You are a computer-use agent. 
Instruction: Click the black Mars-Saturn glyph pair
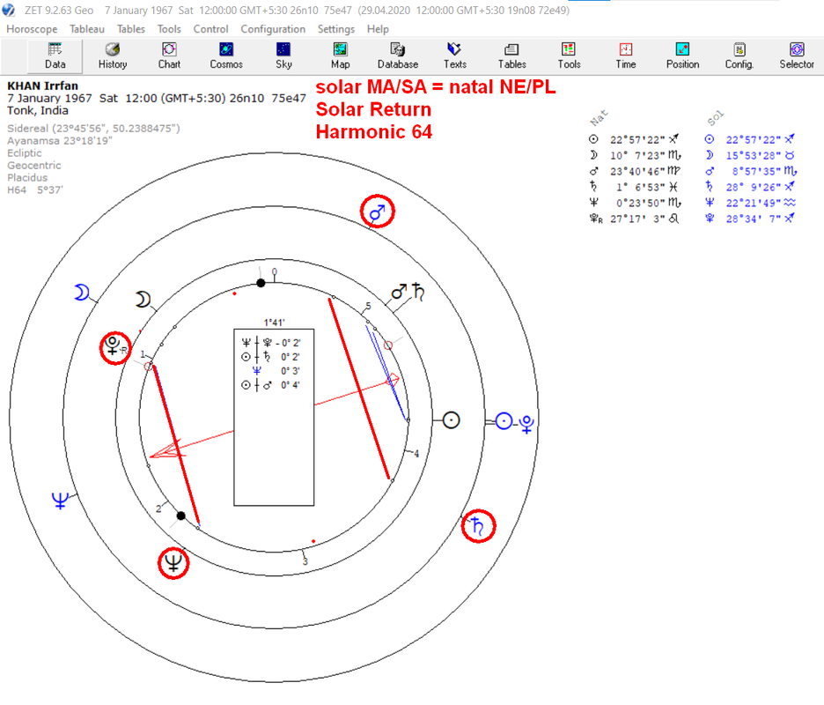coord(408,291)
